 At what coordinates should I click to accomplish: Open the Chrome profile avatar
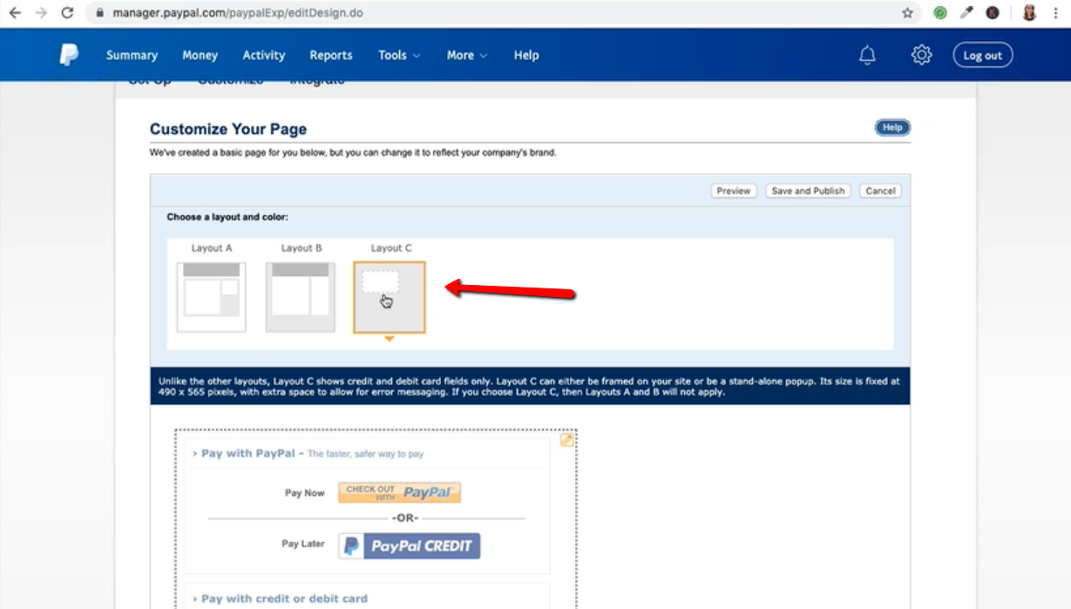click(1029, 13)
